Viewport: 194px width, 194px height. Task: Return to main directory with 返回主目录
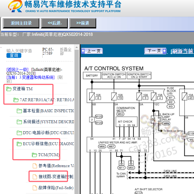coord(21,23)
